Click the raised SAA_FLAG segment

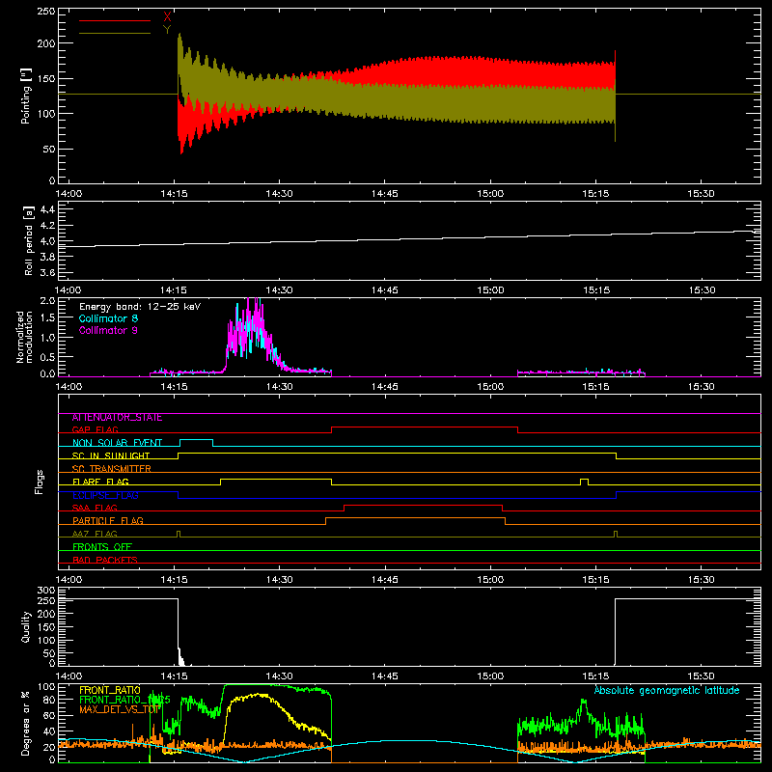coord(424,505)
